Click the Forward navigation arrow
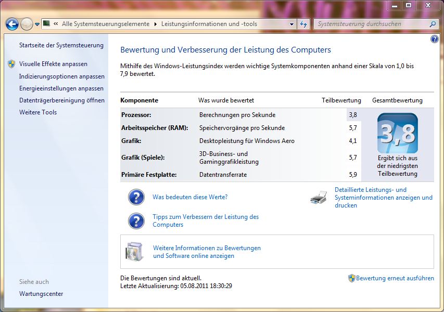The height and width of the screenshot is (312, 444). pyautogui.click(x=27, y=24)
